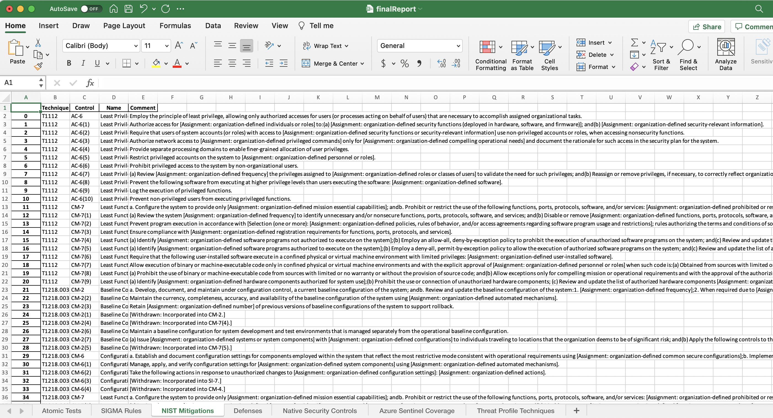Open the SIGMA Rules sheet tab

click(121, 411)
